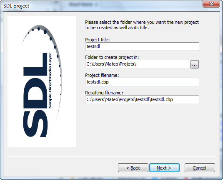Click the 'Please select the folder' instruction text
The height and width of the screenshot is (180, 223).
click(x=142, y=25)
